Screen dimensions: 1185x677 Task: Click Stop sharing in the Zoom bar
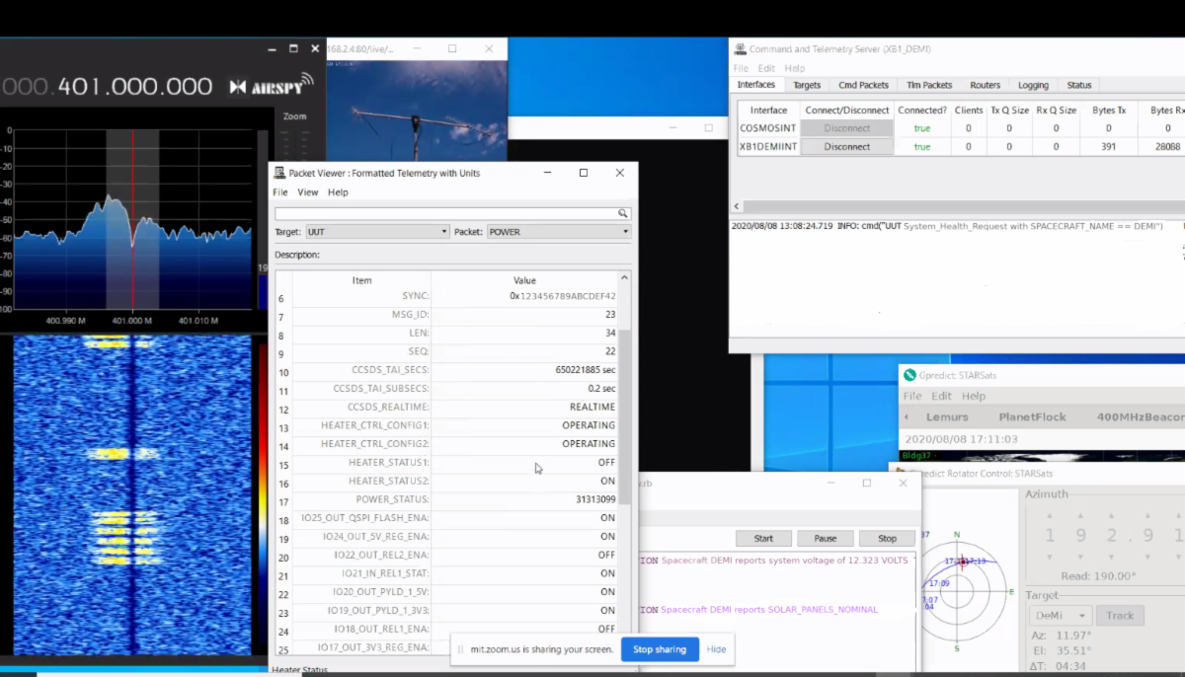click(x=660, y=649)
